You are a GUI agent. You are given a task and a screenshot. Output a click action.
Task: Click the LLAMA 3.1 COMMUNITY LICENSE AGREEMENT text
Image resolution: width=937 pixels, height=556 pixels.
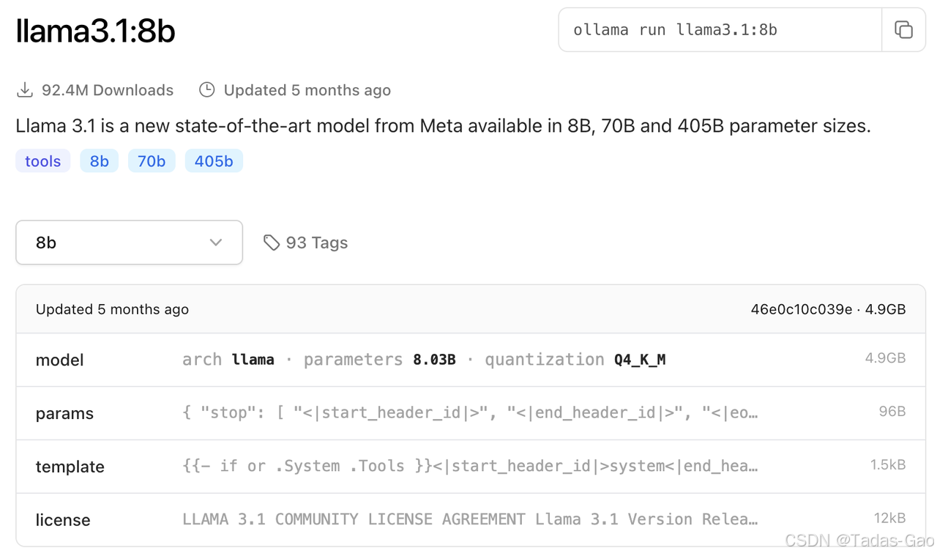tap(354, 519)
